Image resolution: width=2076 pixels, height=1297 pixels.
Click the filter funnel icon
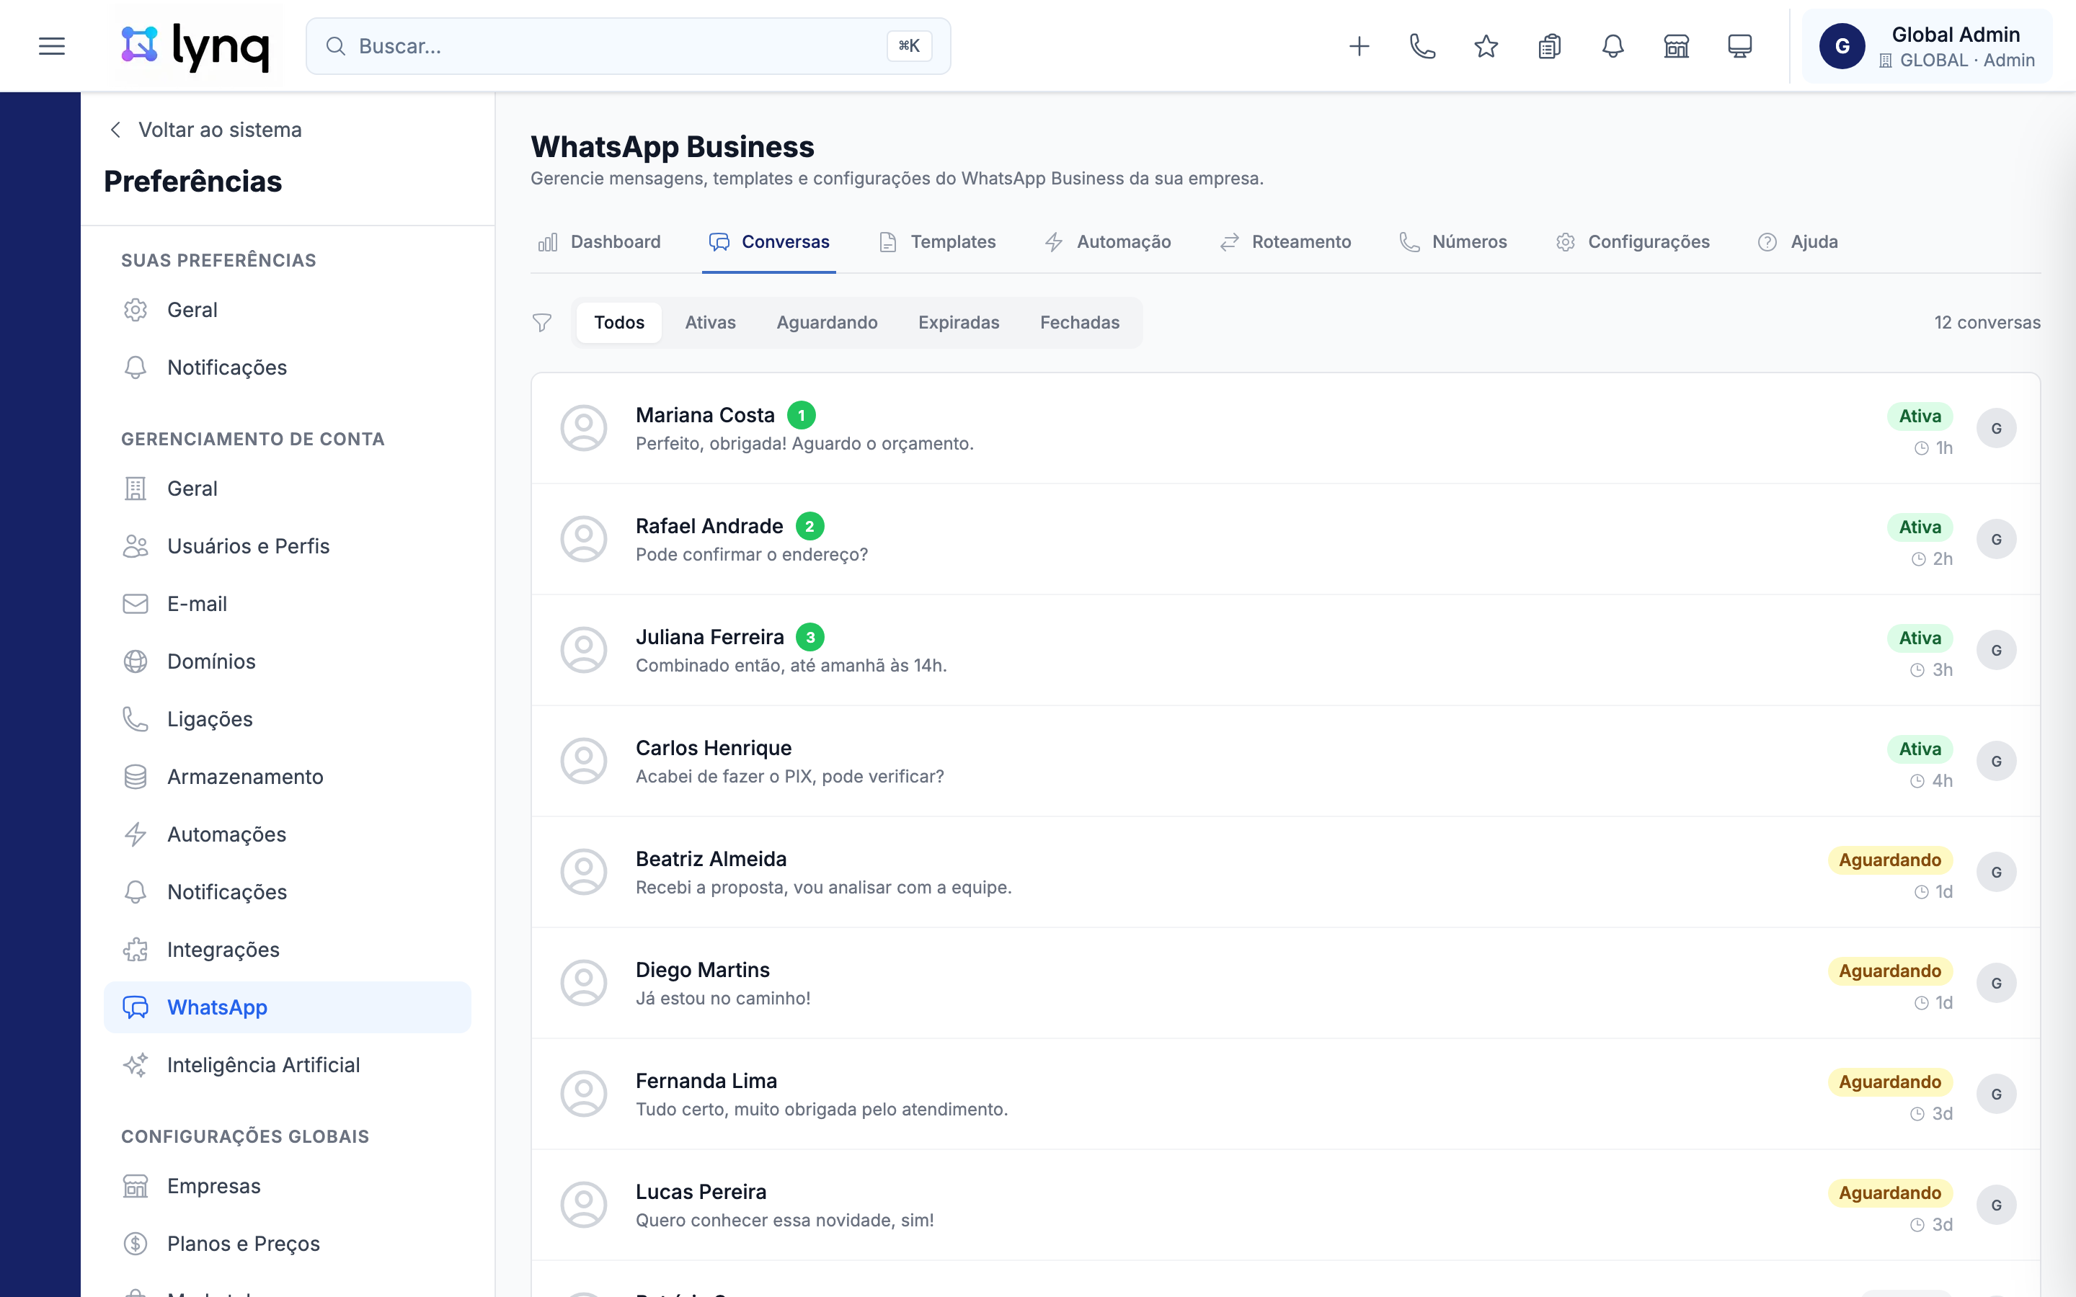(x=542, y=323)
